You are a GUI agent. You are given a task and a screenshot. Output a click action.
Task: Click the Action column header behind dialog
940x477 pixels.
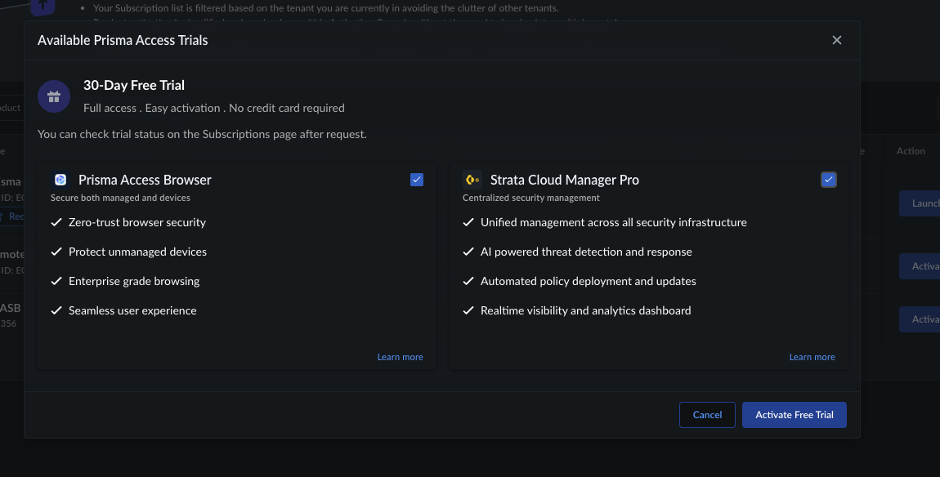coord(911,151)
